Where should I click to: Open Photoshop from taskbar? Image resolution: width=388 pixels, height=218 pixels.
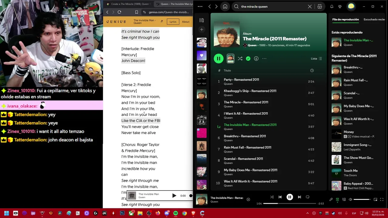coord(122,213)
